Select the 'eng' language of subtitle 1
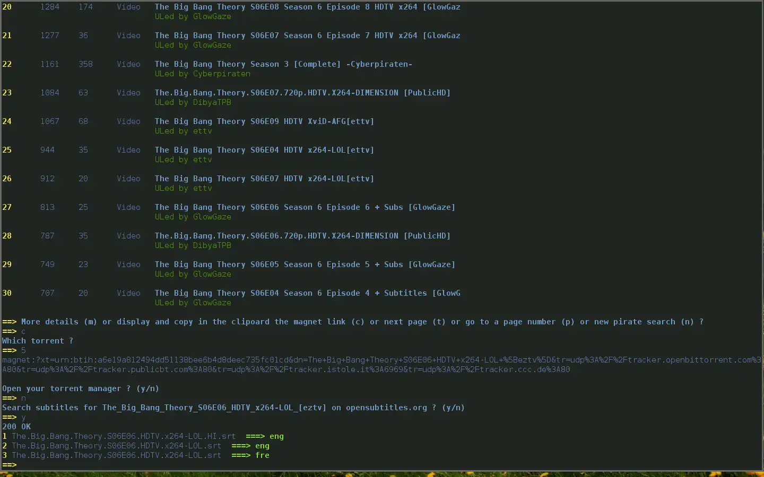Viewport: 764px width, 477px height. pyautogui.click(x=276, y=436)
